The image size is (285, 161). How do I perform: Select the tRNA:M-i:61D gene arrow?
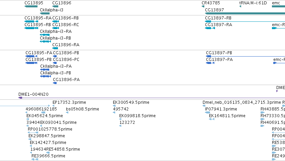240,6
